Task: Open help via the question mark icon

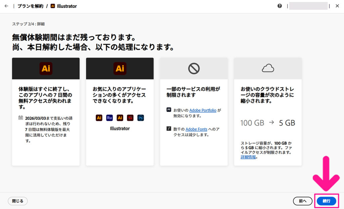Action: [280, 6]
